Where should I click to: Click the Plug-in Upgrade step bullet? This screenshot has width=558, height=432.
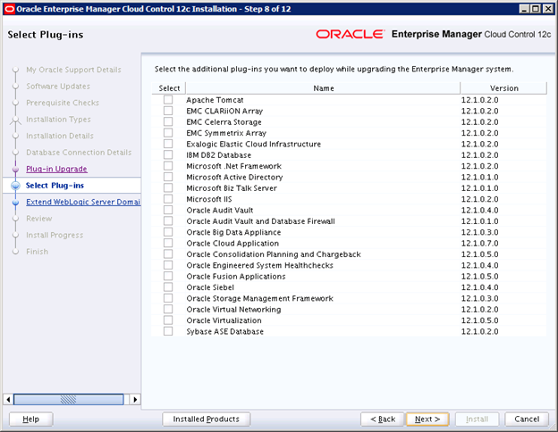click(15, 169)
